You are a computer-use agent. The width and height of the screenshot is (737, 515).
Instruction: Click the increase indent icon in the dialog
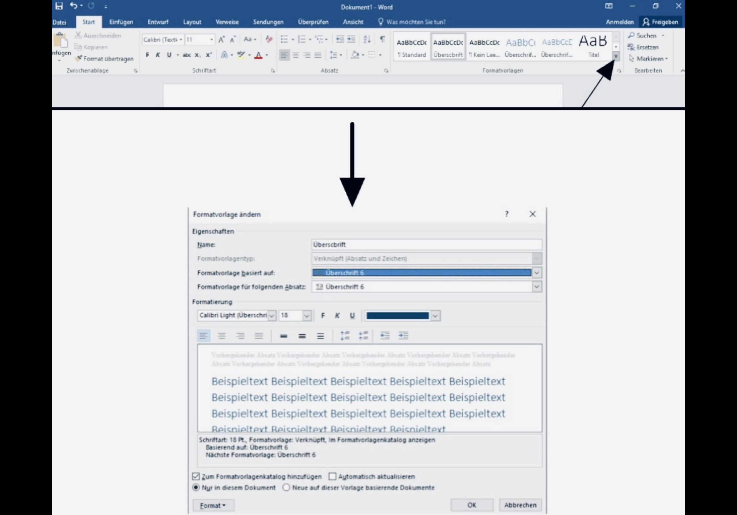[x=403, y=336]
